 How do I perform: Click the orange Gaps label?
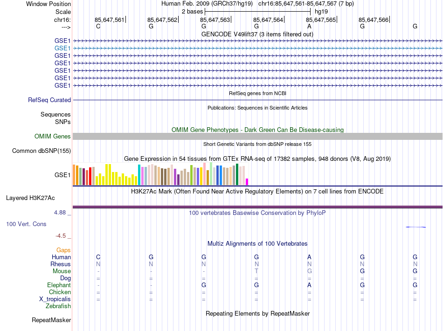coord(63,250)
